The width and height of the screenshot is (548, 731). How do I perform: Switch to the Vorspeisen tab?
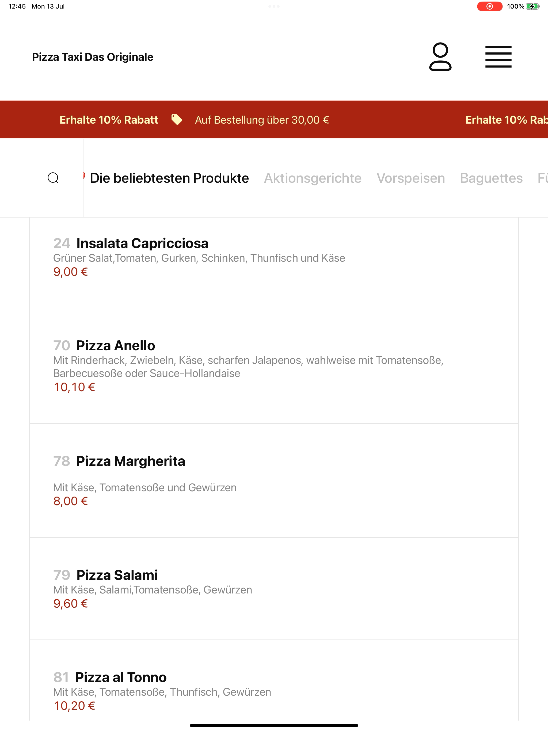(x=411, y=178)
